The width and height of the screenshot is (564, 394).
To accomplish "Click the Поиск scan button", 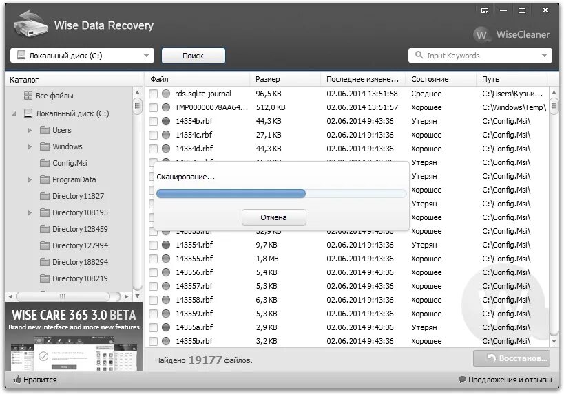I will click(193, 56).
